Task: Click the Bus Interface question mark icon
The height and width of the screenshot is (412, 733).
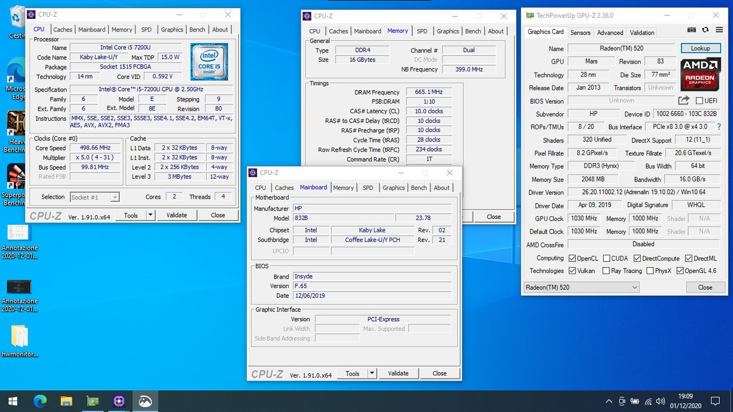Action: [x=719, y=127]
